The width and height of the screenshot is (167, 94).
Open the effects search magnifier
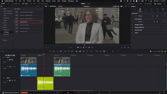[37, 6]
